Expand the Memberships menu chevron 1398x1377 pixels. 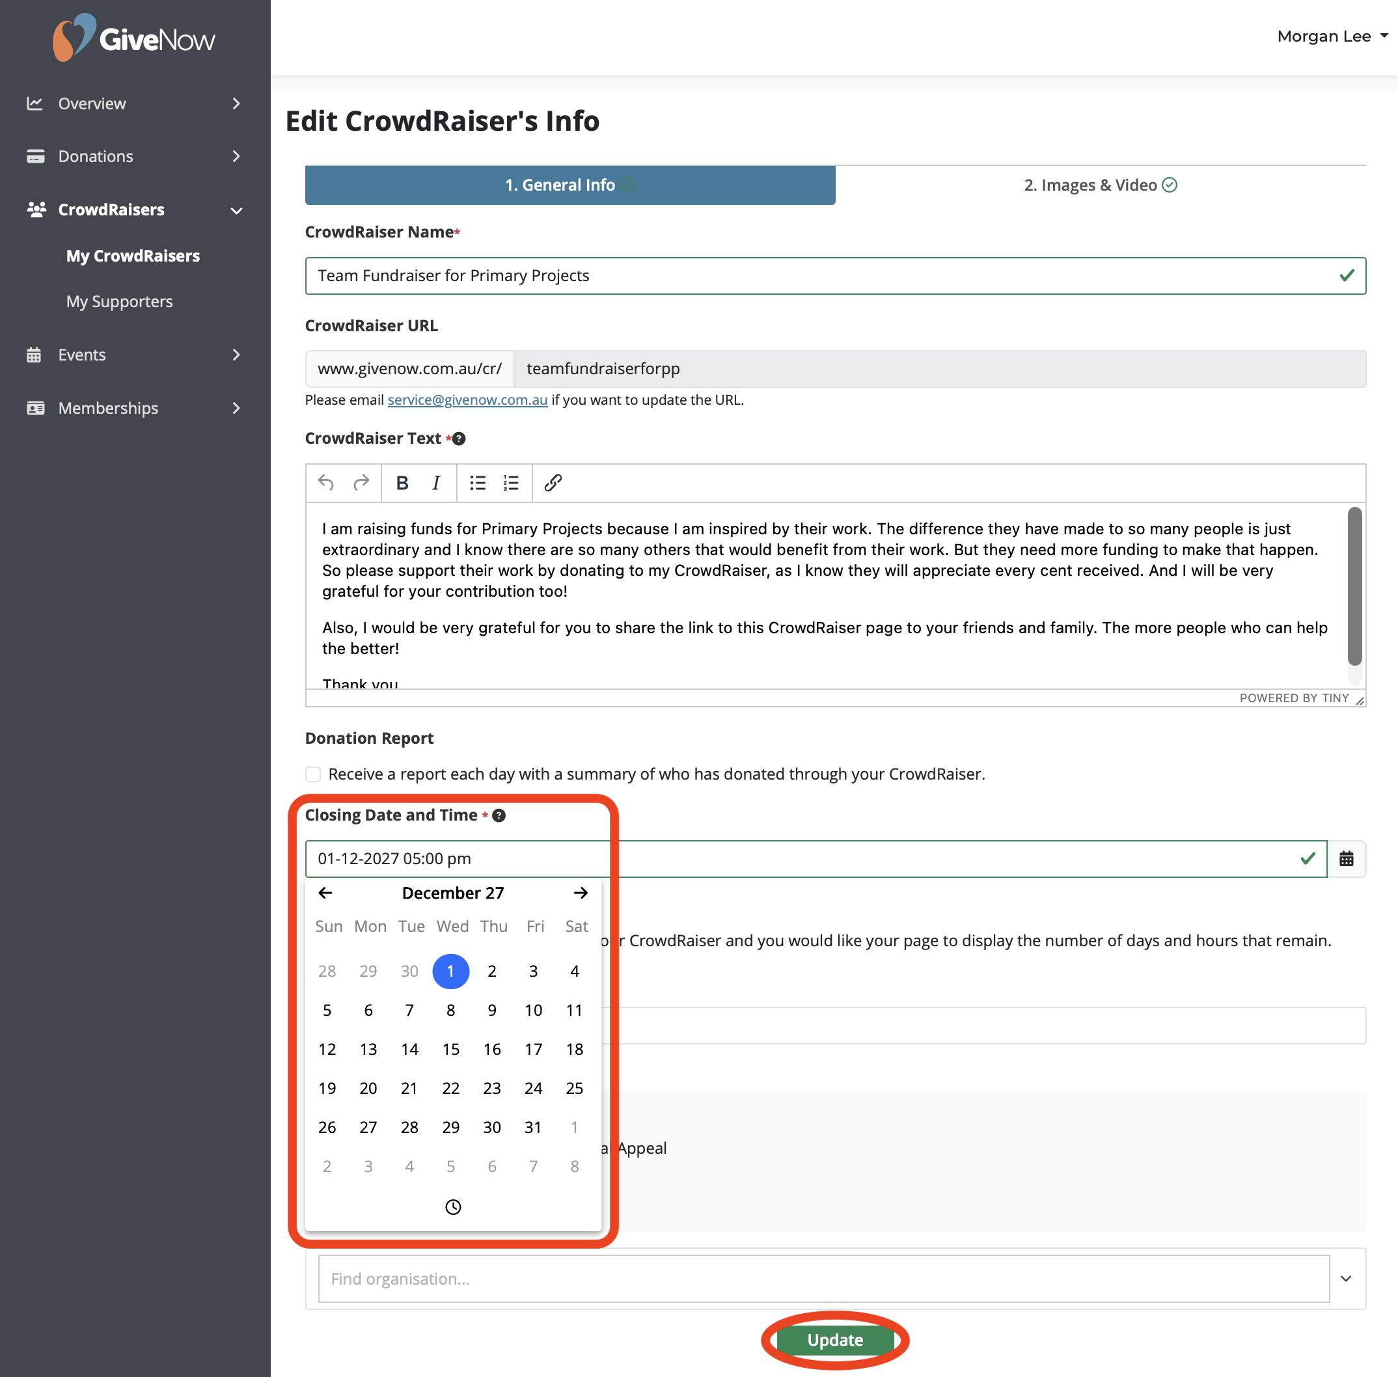pyautogui.click(x=236, y=408)
